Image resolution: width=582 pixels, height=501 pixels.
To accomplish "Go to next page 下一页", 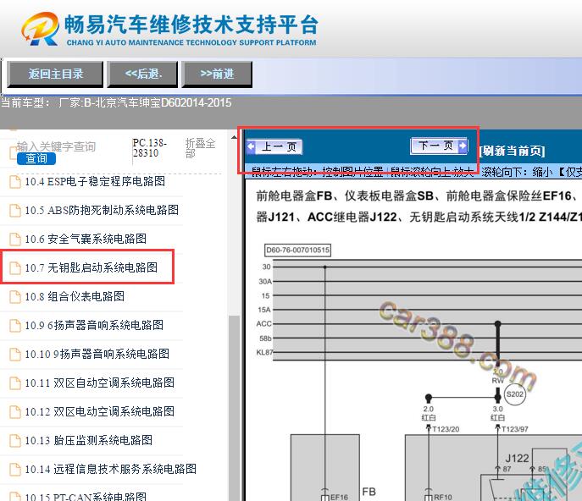I will [x=439, y=146].
